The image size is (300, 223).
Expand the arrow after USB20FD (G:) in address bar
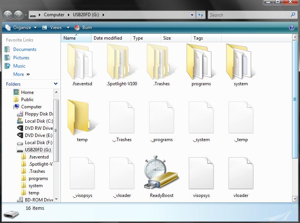[x=103, y=15]
